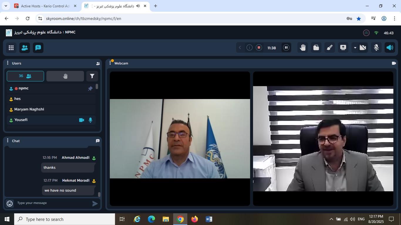The height and width of the screenshot is (225, 401).
Task: Switch to the Active Hosts Kerio tab
Action: (45, 6)
